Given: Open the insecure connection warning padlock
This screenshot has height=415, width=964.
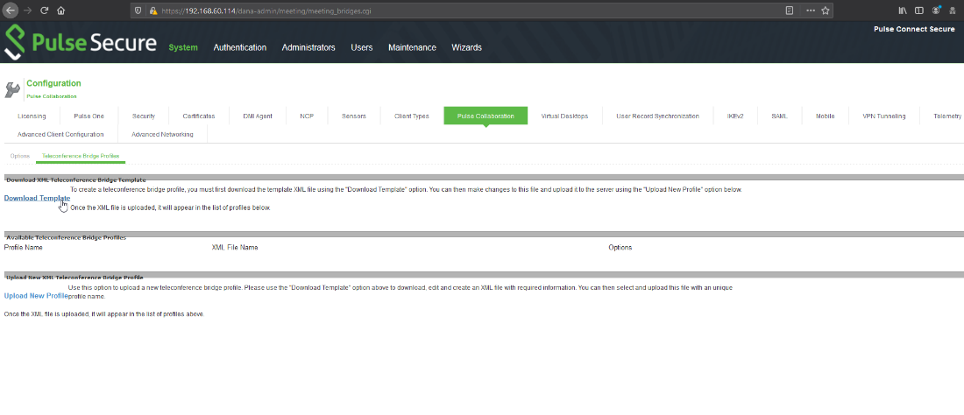Looking at the screenshot, I should point(152,11).
